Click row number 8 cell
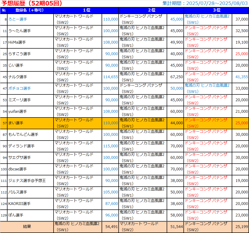Image resolution: width=249 pixels, height=233 pixels. [4, 19]
